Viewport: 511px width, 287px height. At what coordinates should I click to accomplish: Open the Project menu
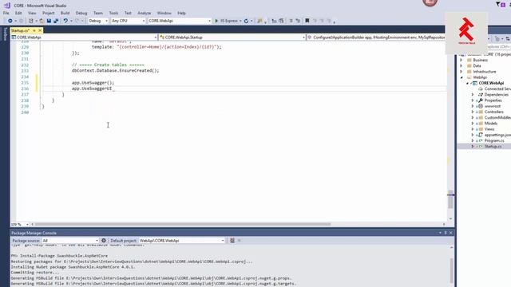pos(49,13)
